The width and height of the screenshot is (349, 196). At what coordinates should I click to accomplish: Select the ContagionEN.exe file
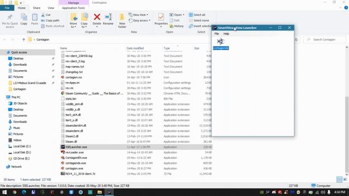pos(136,158)
